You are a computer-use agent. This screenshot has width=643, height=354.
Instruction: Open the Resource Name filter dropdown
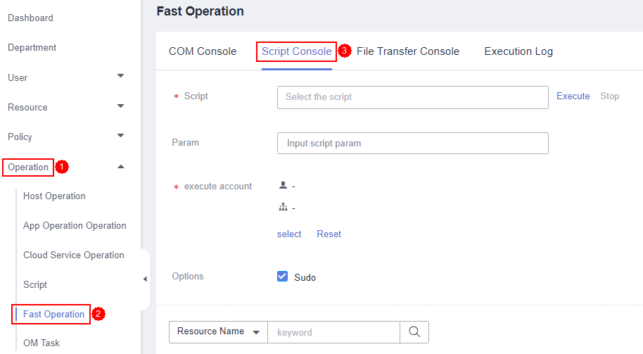pyautogui.click(x=217, y=332)
